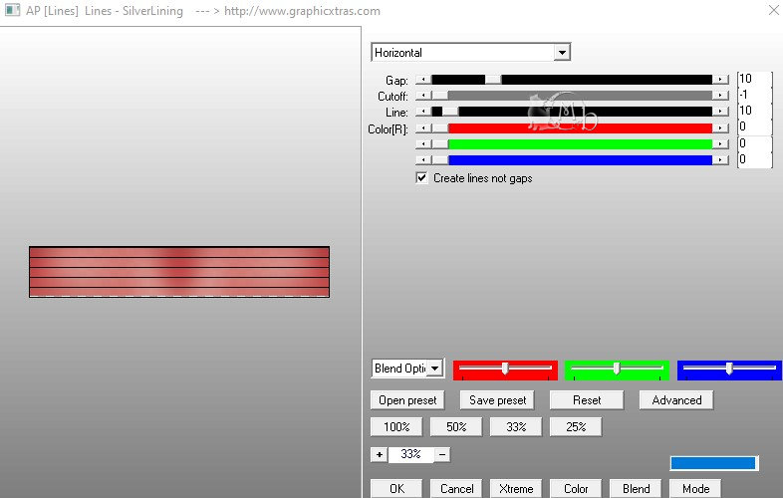Click the blue color swatch
783x498 pixels.
713,463
